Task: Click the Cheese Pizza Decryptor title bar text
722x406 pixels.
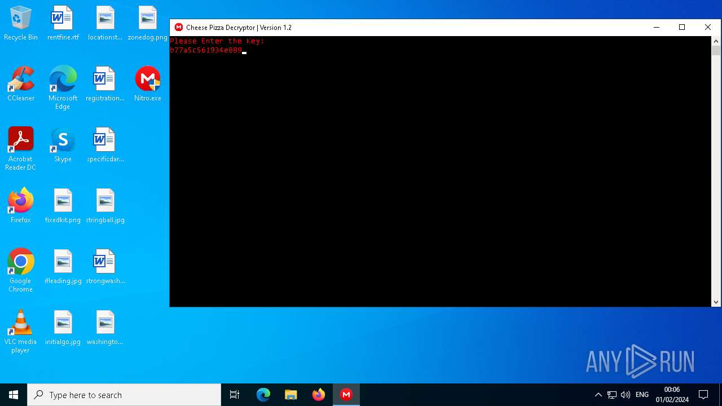Action: 239,28
